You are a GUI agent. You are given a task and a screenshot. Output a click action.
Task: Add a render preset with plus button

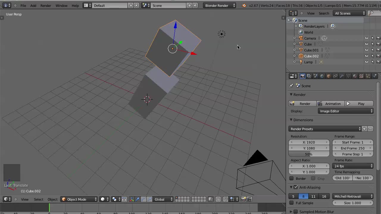[364, 129]
